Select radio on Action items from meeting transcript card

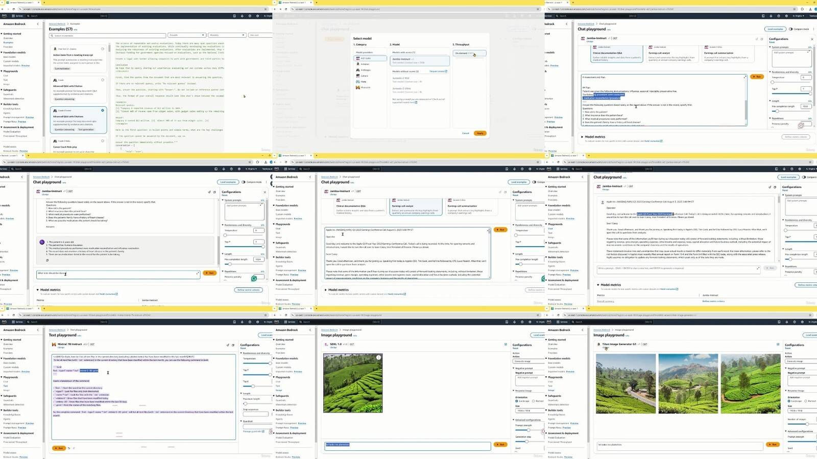tap(103, 49)
